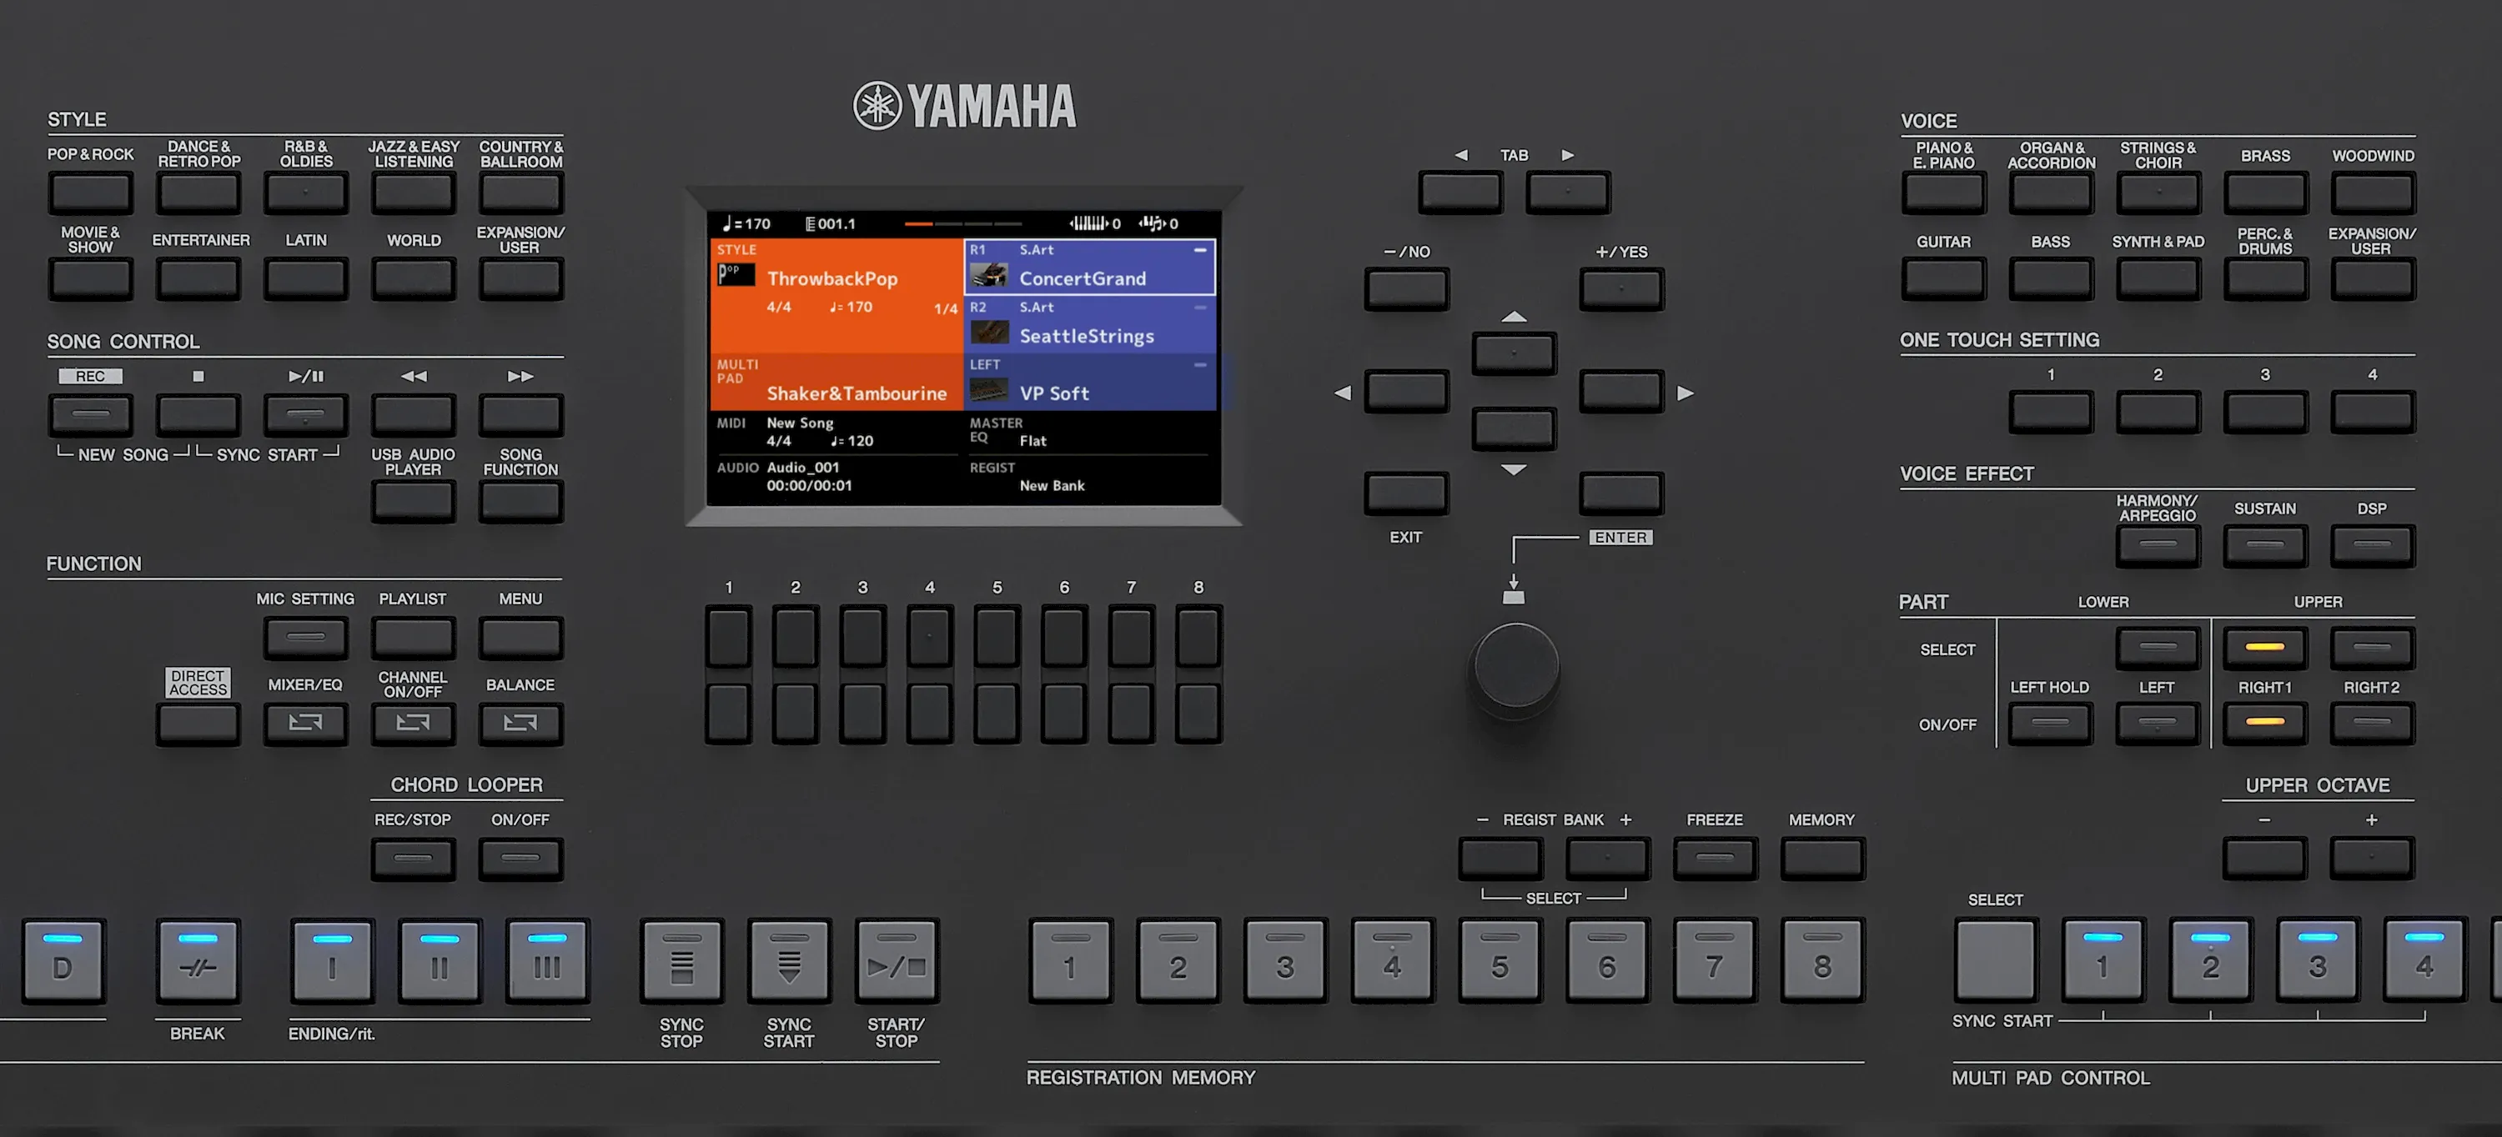
Task: Toggle Harmony/Arpeggio voice effect
Action: click(x=2158, y=546)
